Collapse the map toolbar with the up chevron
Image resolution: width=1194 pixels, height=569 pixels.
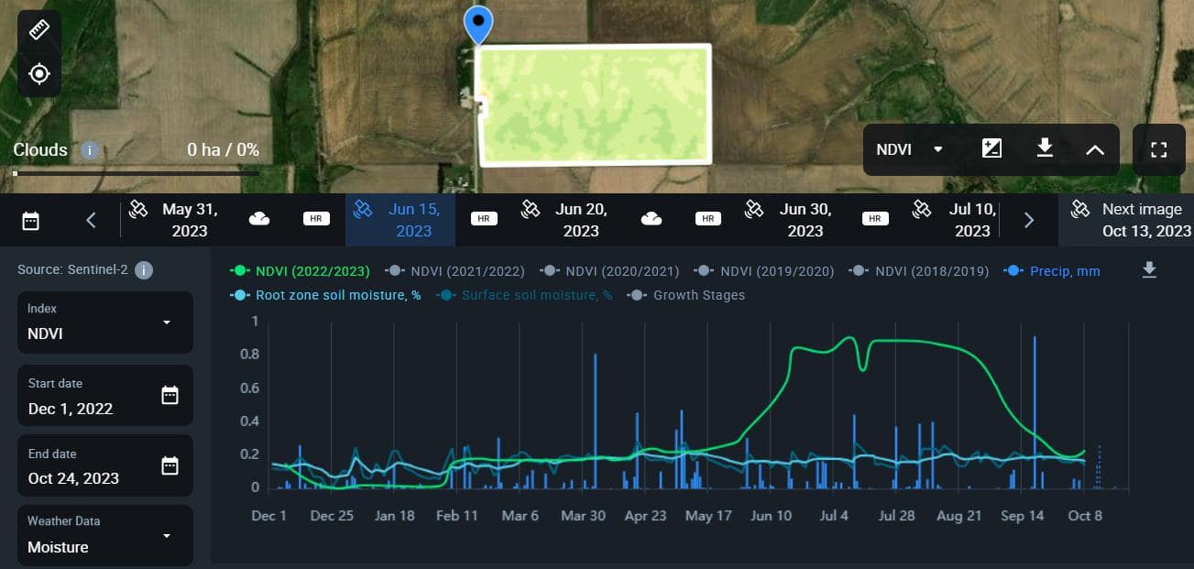[1095, 149]
